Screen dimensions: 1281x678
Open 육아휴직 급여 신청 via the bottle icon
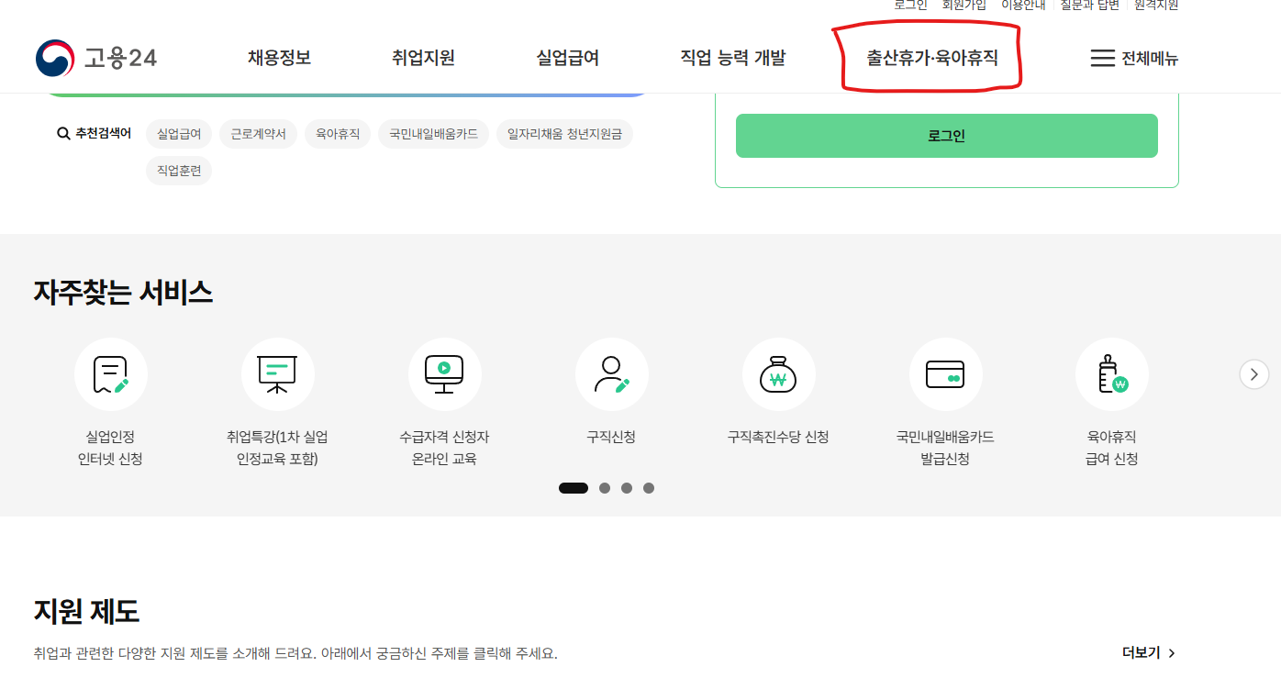[1112, 373]
